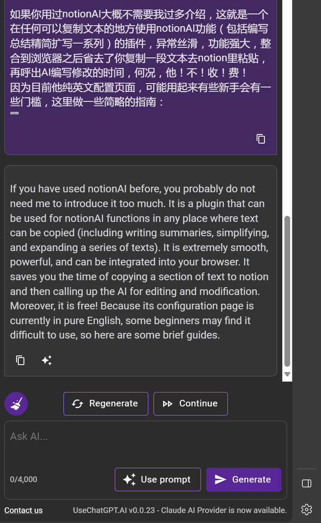Click the UseChatGPT.AI v0.0.23 version label
The width and height of the screenshot is (321, 523).
[x=113, y=510]
